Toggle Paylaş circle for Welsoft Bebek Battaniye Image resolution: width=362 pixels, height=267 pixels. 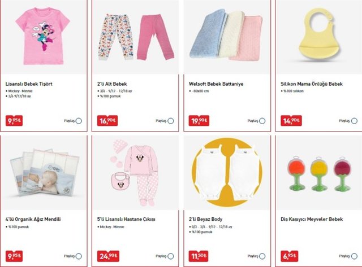click(x=262, y=121)
